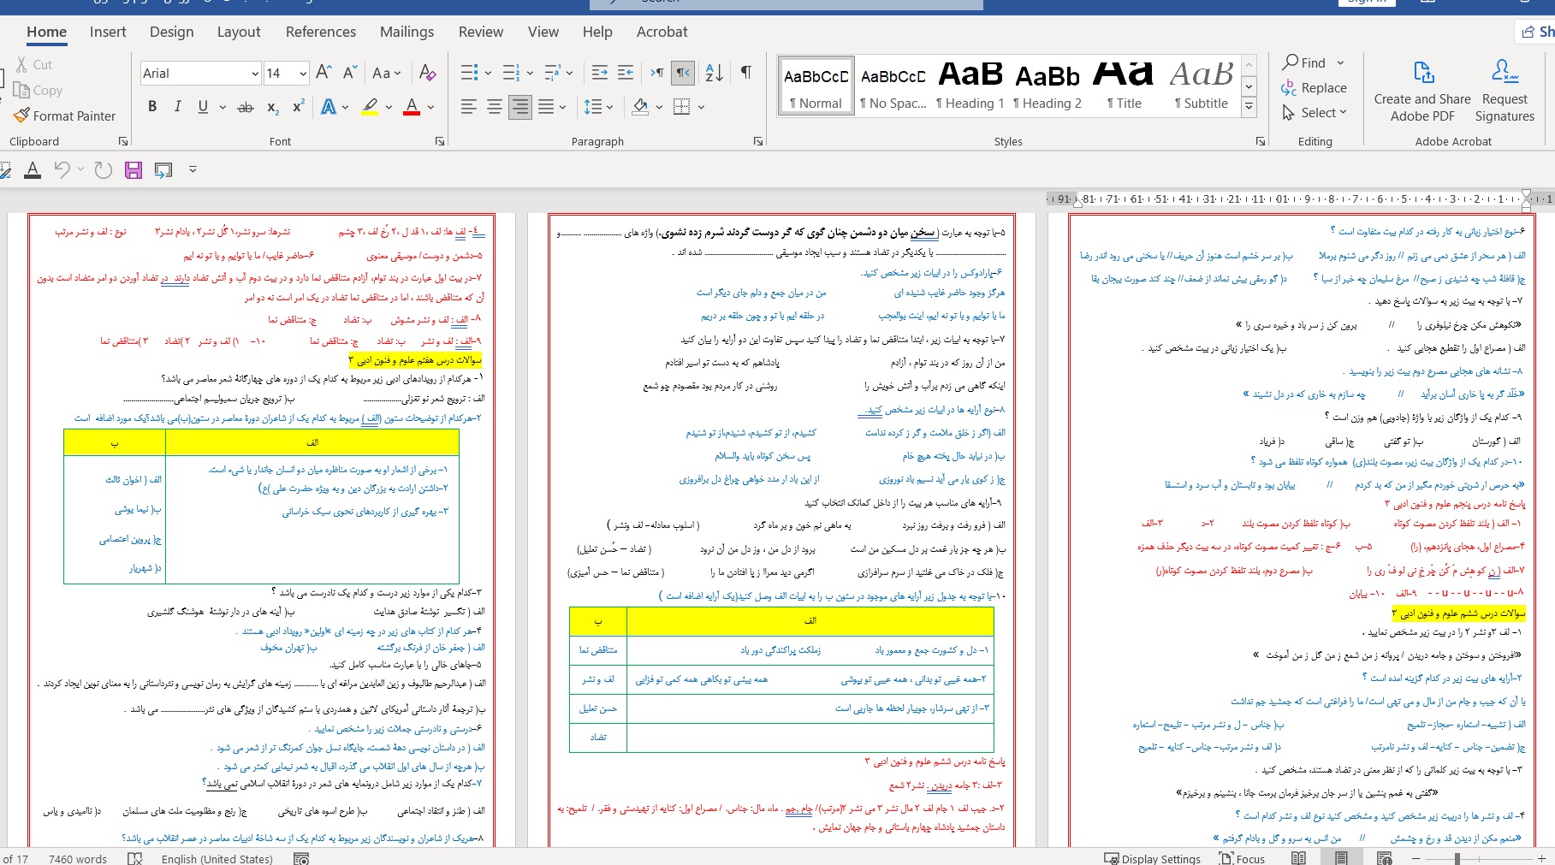
Task: Click the Clear All Formatting icon
Action: [x=428, y=73]
